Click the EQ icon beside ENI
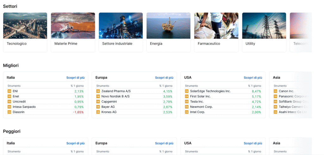The image size is (324, 155). pyautogui.click(x=9, y=91)
